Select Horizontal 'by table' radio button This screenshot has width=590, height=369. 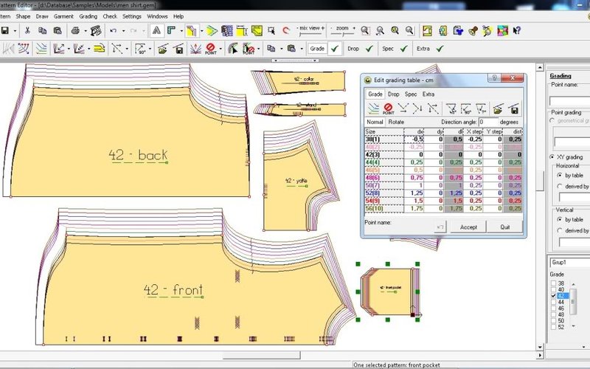(x=560, y=176)
